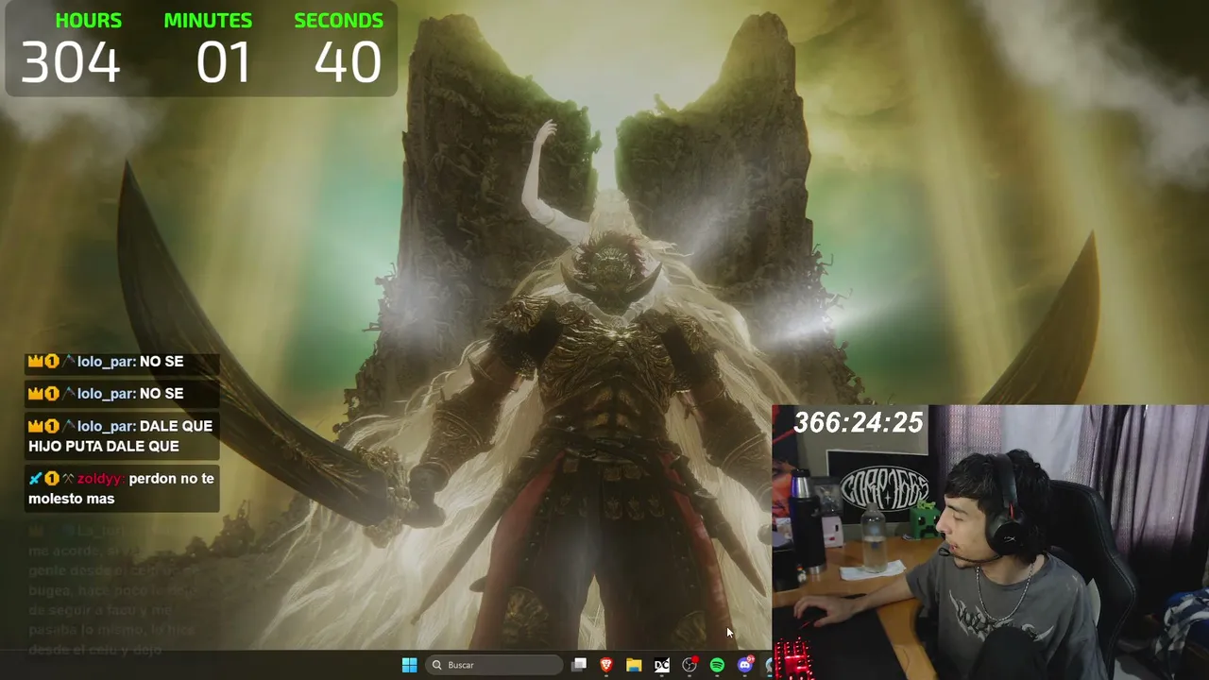Open Task View from the taskbar
The width and height of the screenshot is (1209, 680).
(x=579, y=665)
